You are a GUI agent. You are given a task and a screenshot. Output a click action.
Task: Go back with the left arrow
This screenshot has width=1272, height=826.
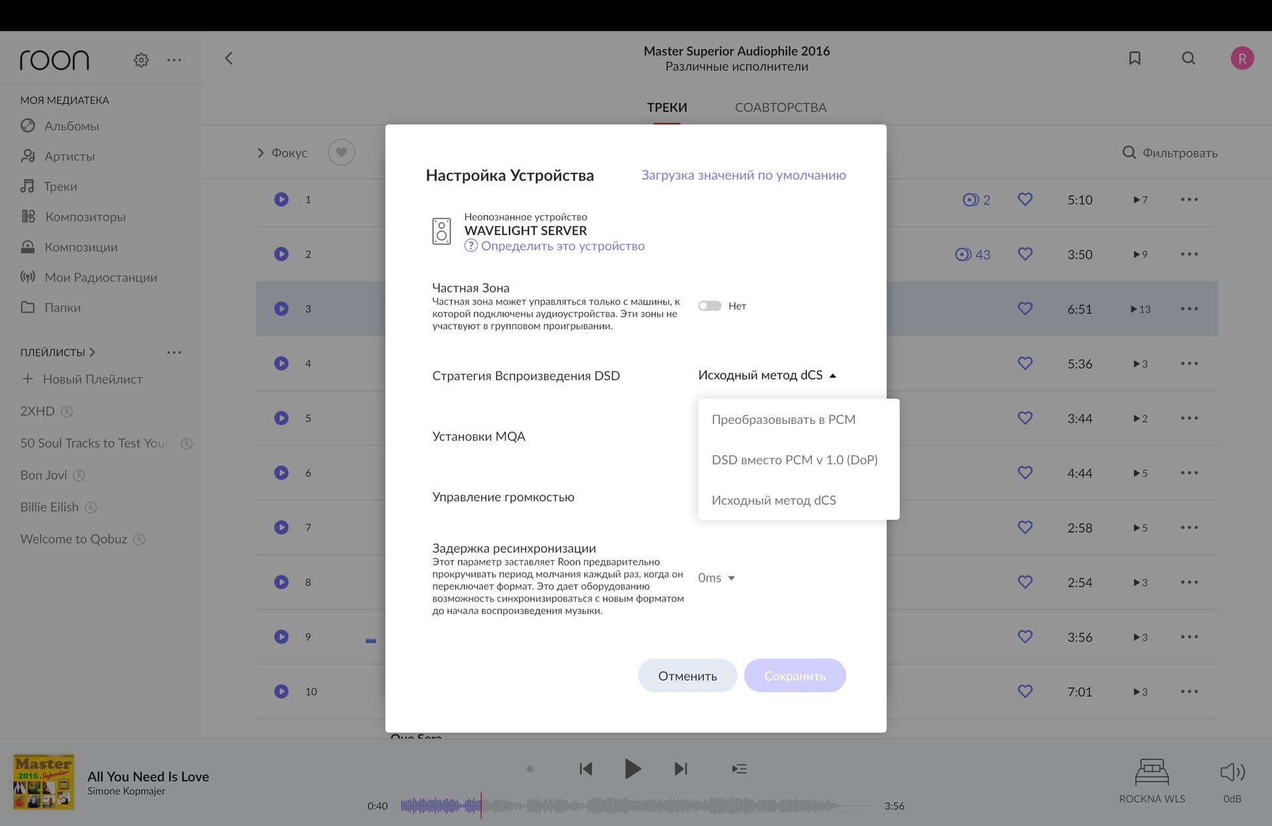[x=229, y=58]
